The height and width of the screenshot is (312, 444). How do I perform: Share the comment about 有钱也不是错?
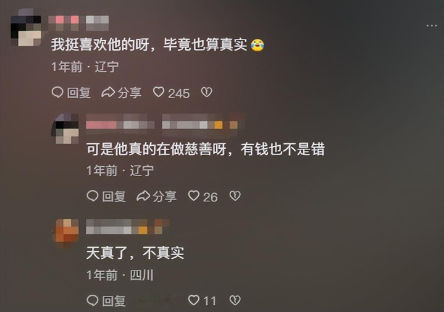point(157,196)
